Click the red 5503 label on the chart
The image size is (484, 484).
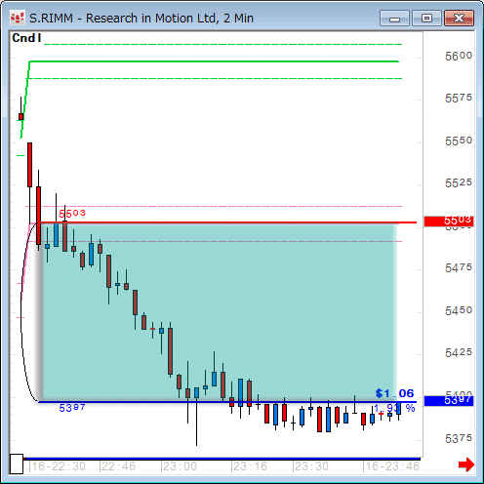click(x=72, y=214)
